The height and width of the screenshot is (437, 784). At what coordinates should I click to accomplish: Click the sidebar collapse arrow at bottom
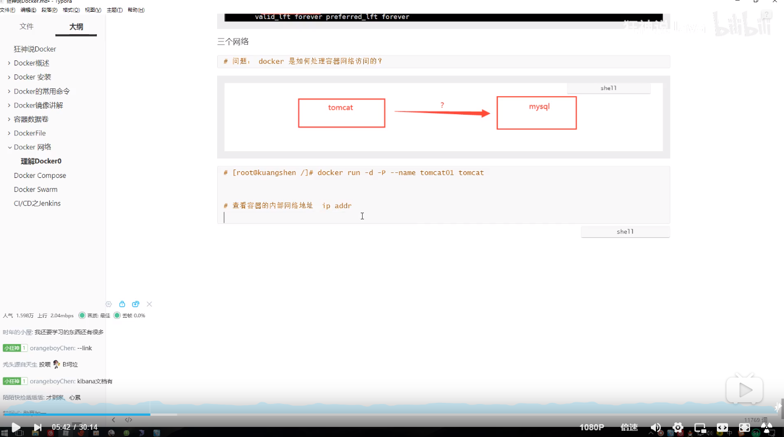pyautogui.click(x=113, y=420)
